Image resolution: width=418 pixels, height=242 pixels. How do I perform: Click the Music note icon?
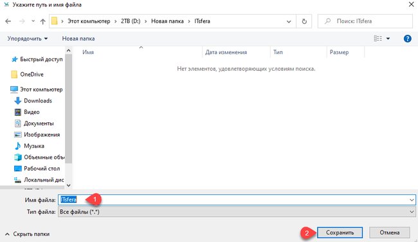tap(17, 146)
